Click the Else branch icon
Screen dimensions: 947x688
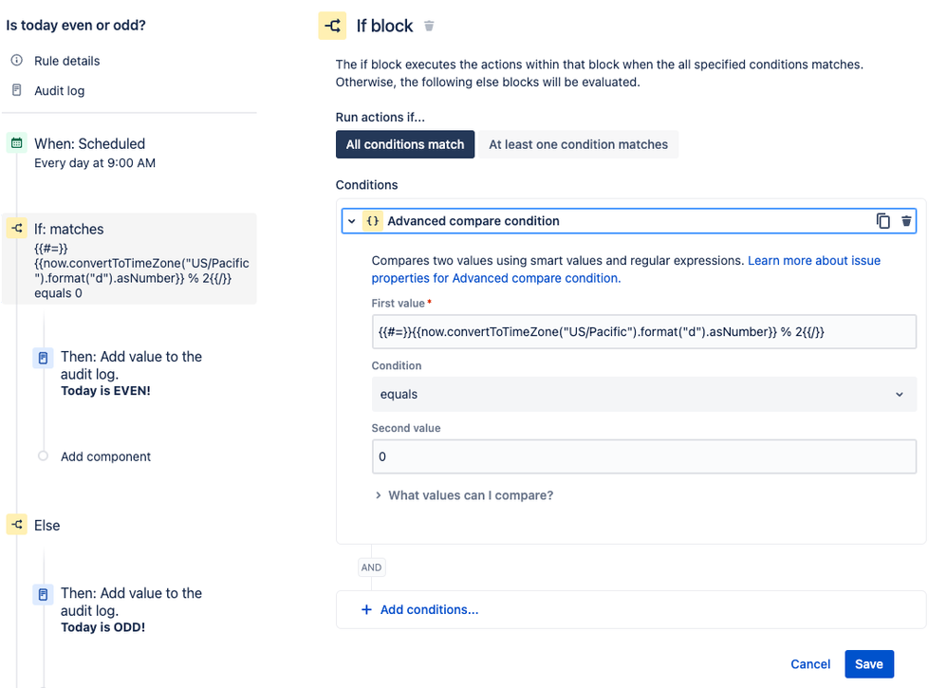point(16,525)
